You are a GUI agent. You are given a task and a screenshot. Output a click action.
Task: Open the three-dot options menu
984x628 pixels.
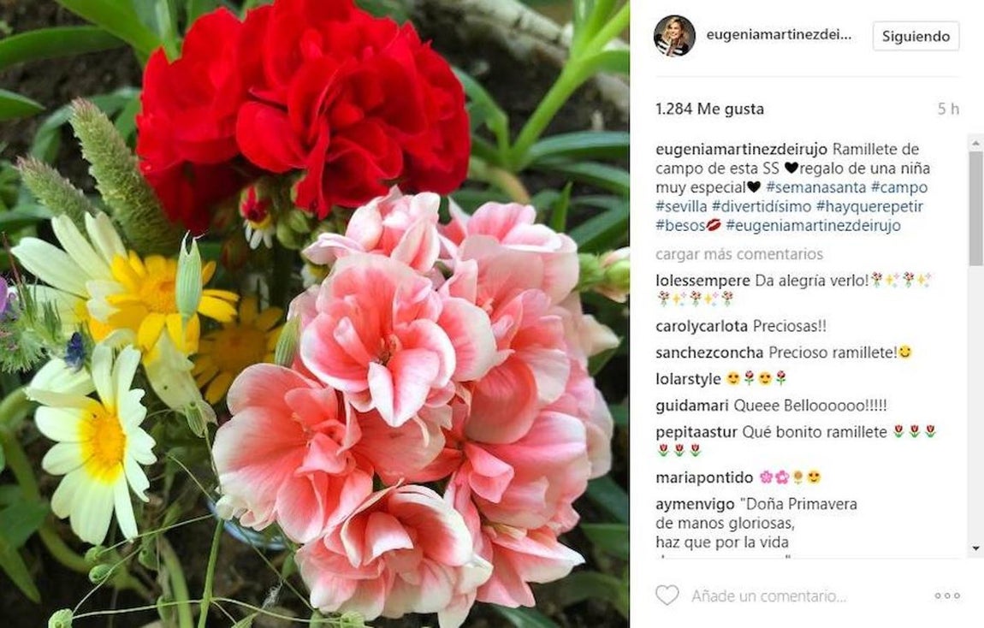(x=947, y=595)
